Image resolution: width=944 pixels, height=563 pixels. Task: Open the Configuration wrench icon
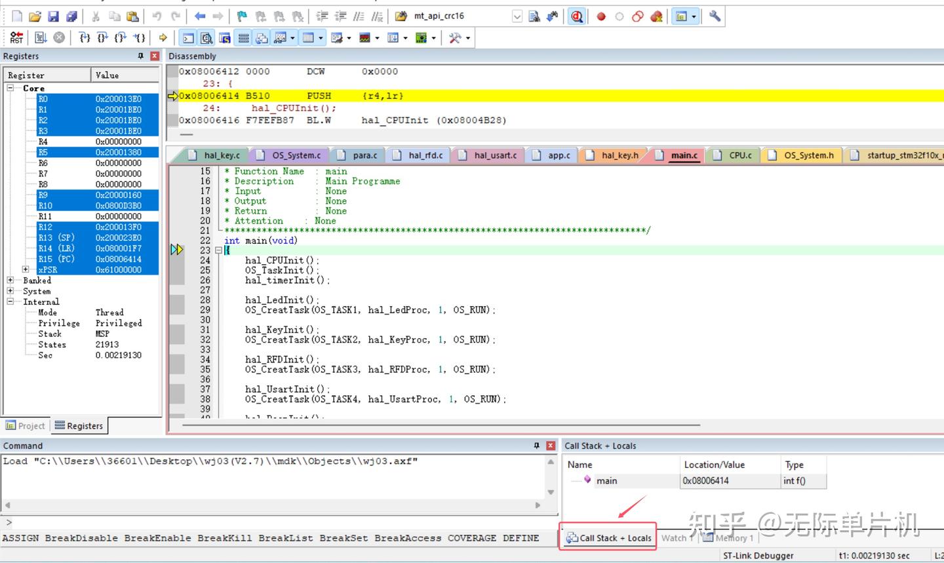(x=715, y=16)
